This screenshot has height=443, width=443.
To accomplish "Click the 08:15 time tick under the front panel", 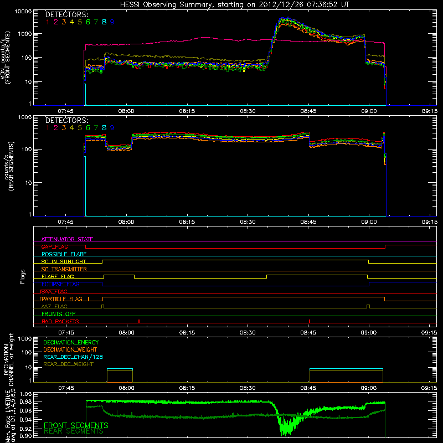I will (187, 111).
